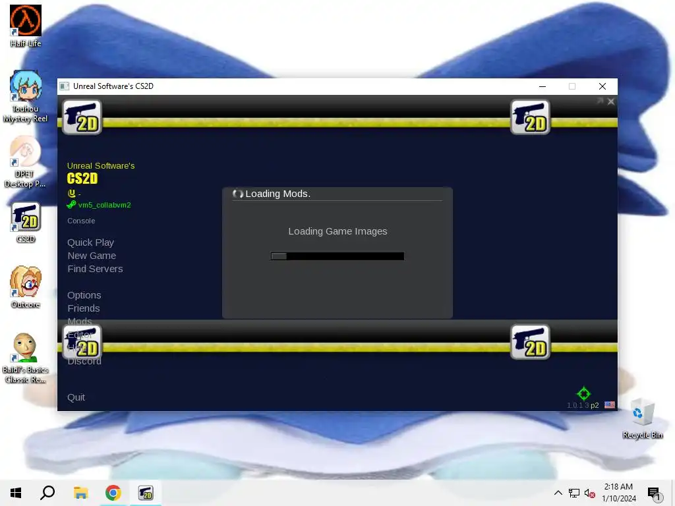
Task: Click the version text 1.0.1.3 p2
Action: pos(583,405)
